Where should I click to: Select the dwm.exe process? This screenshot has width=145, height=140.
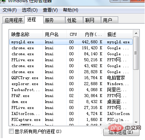point(71,102)
